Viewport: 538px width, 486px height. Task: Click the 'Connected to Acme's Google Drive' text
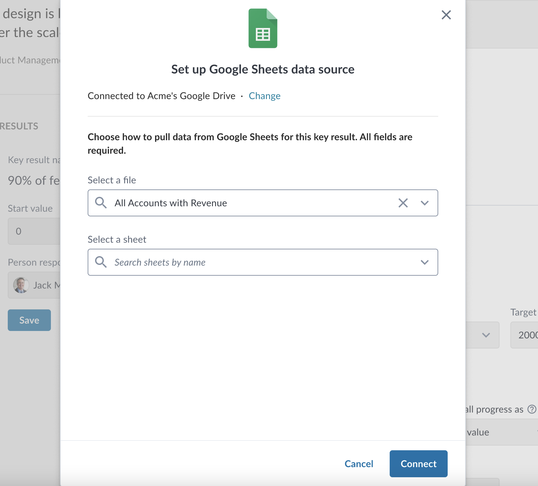pos(161,96)
